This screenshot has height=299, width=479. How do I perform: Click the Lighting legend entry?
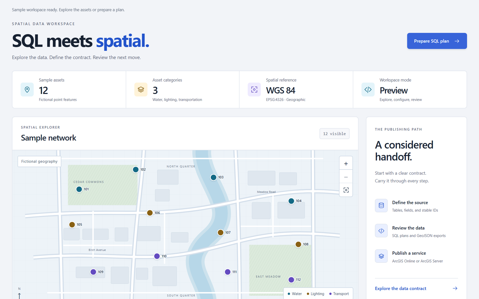click(x=316, y=294)
